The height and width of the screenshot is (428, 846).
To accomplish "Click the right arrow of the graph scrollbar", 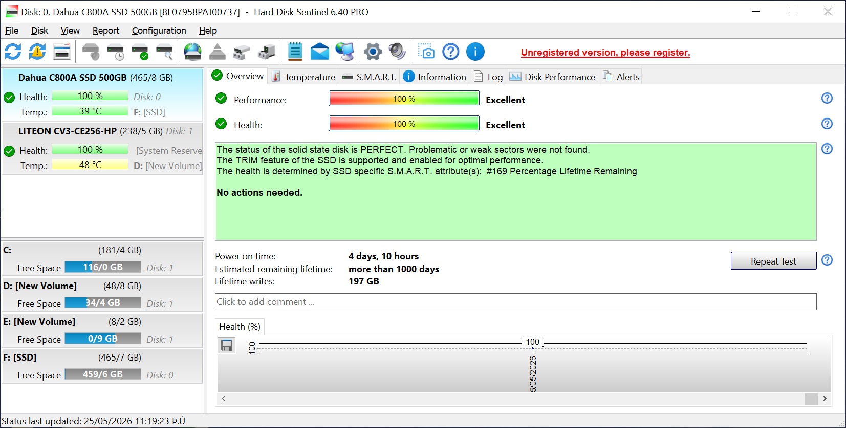I will tap(825, 398).
